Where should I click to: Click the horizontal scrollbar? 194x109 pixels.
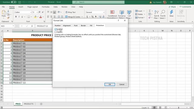coord(153,104)
